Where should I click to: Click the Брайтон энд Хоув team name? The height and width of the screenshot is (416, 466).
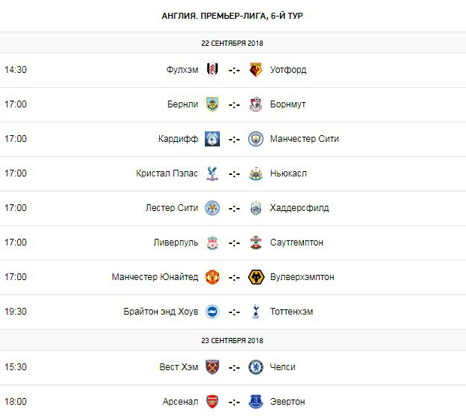point(161,312)
